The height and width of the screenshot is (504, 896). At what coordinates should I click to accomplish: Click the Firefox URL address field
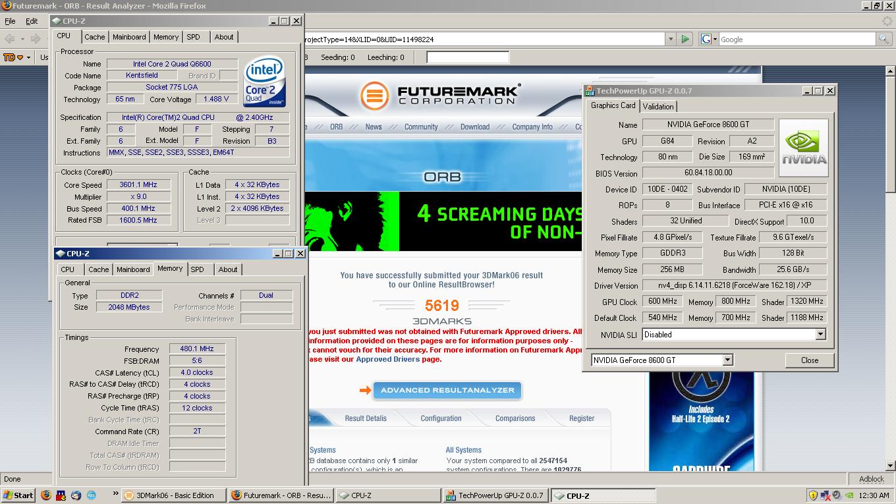[484, 40]
